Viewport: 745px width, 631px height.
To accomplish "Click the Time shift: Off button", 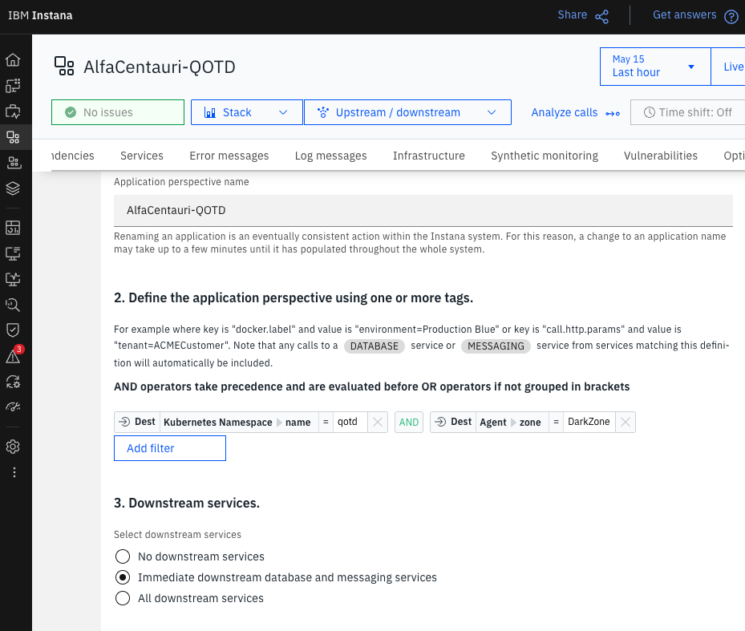I will (687, 112).
